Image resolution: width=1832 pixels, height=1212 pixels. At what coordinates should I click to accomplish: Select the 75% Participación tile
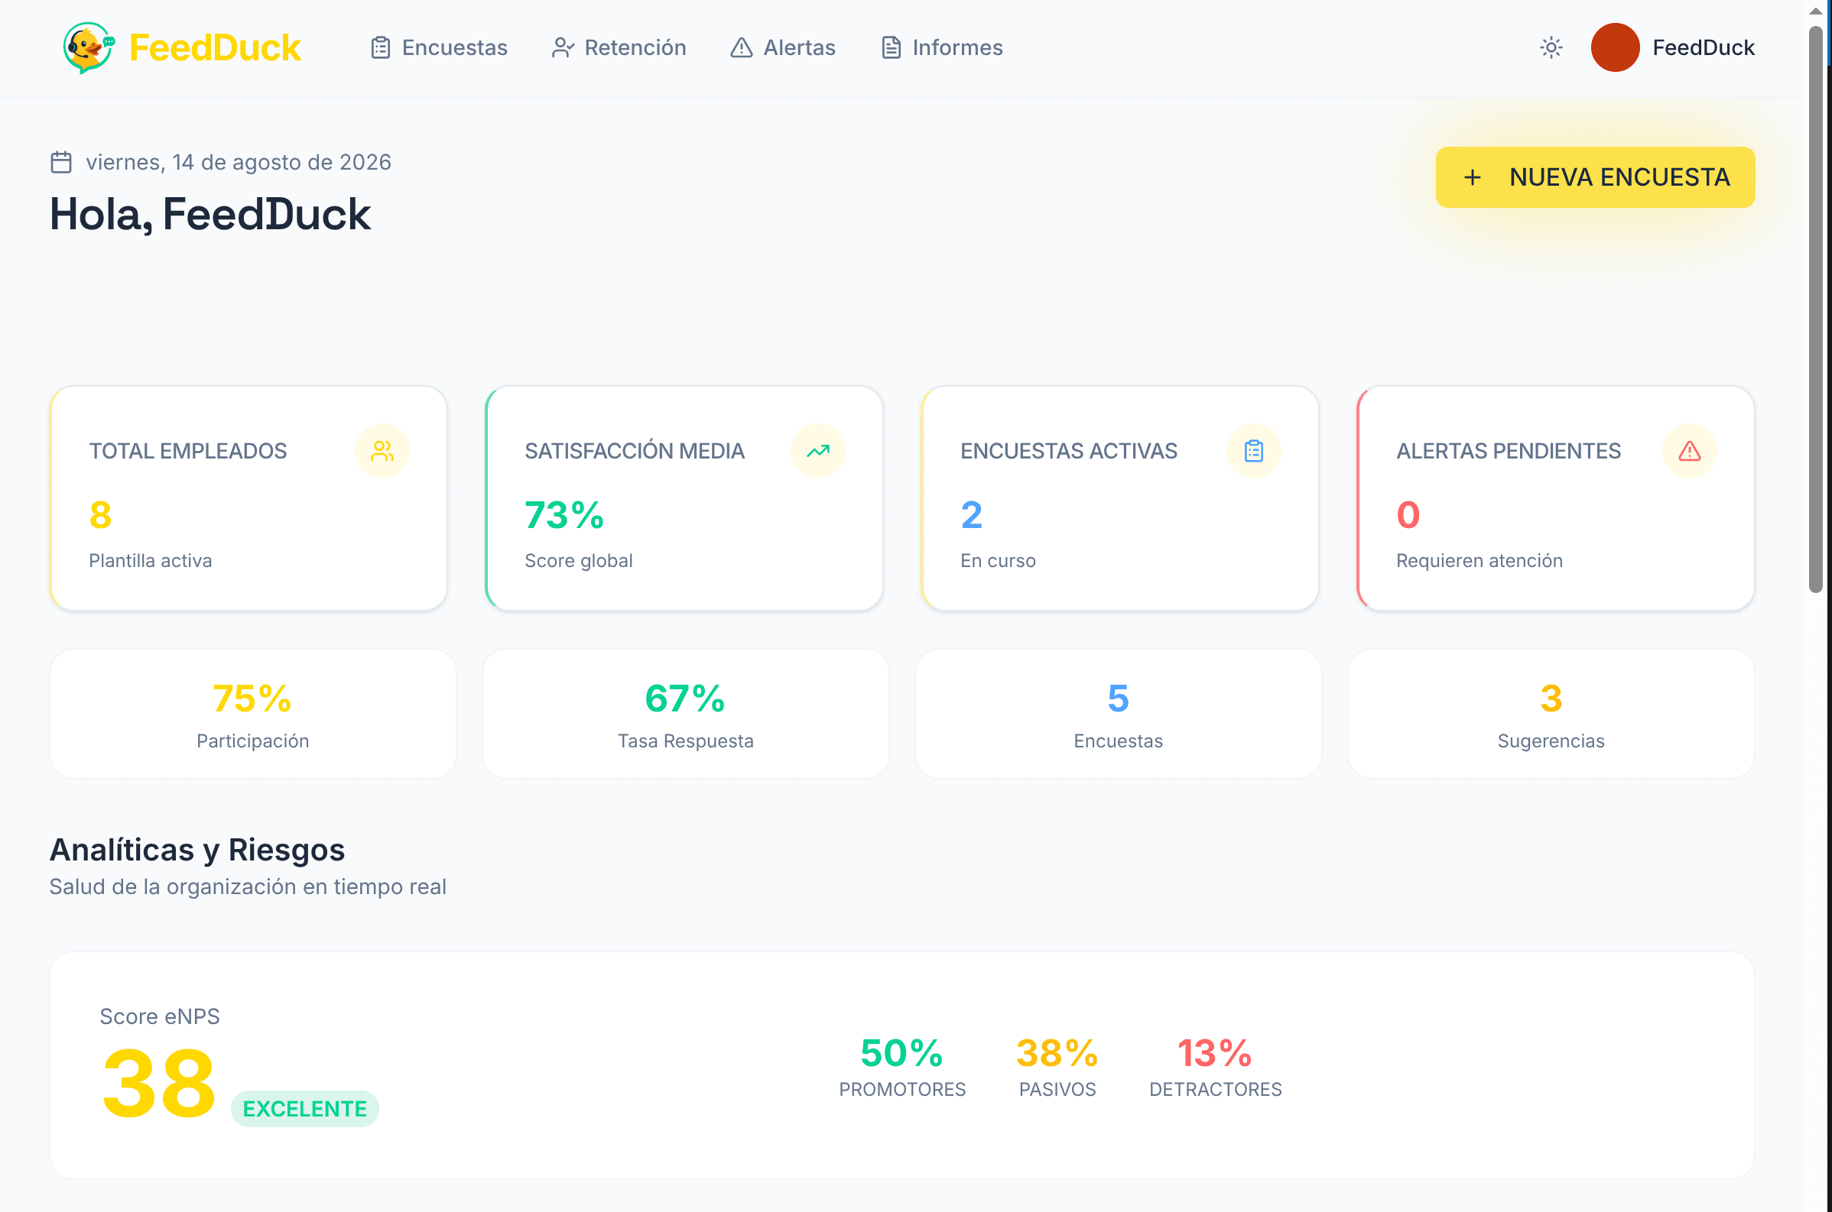(x=253, y=715)
